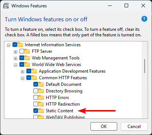Expand the FTP Server node
The height and width of the screenshot is (135, 152).
15,52
